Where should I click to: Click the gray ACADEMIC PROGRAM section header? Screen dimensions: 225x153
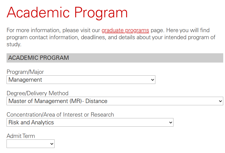pos(115,58)
